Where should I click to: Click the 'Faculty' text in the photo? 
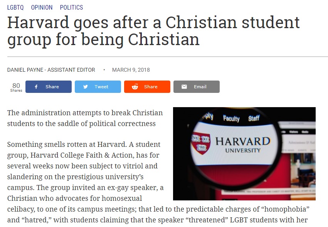(231, 119)
